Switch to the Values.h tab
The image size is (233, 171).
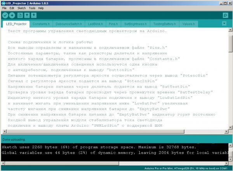click(x=188, y=24)
